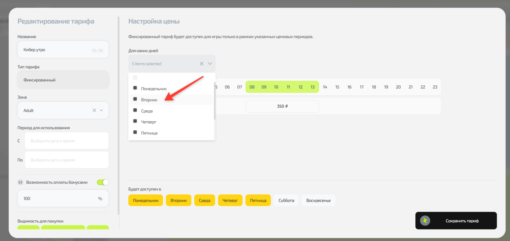Clear the Adult zone selection
Screen dimensions: 510x241
coord(94,110)
